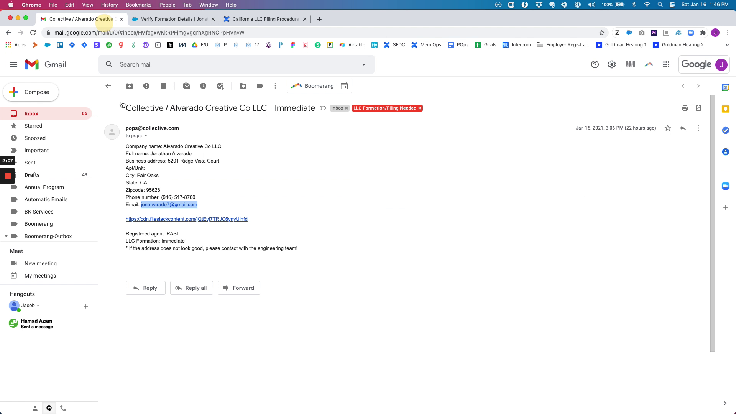Expand recipient details next to 'to pops'
The height and width of the screenshot is (414, 736).
click(x=146, y=136)
